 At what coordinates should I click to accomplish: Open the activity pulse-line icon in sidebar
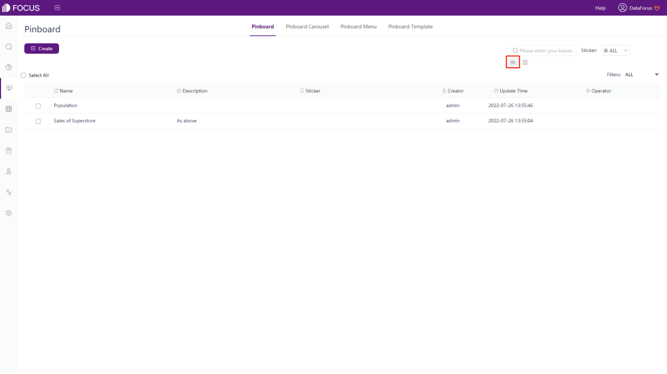8,192
